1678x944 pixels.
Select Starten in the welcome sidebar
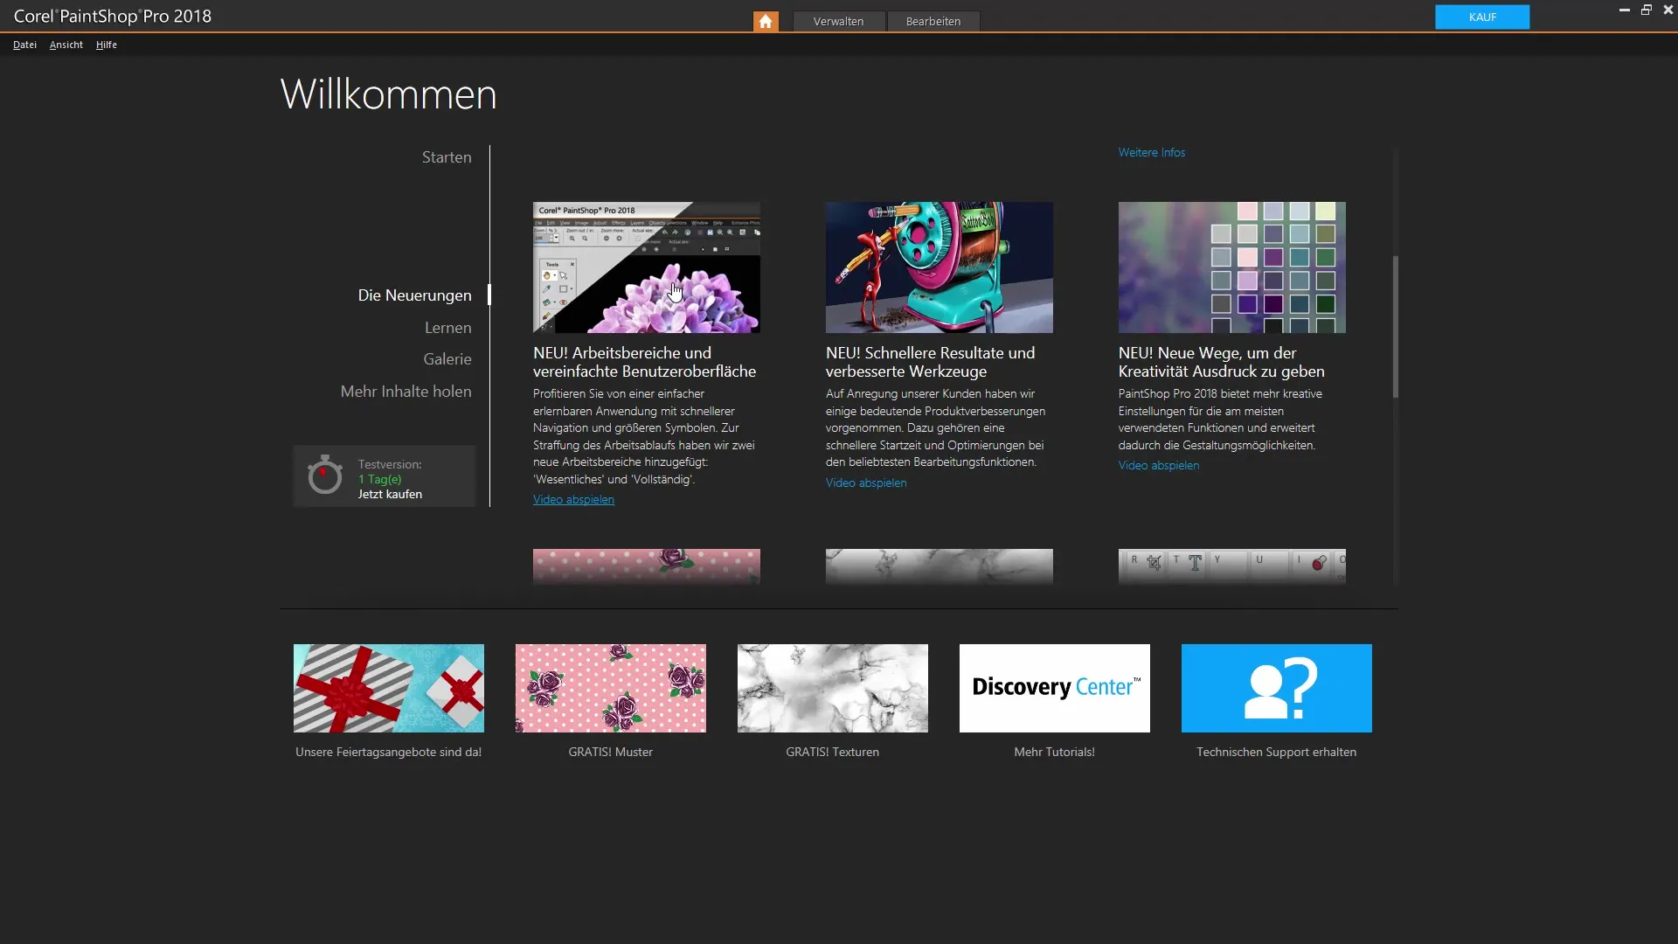click(x=447, y=157)
